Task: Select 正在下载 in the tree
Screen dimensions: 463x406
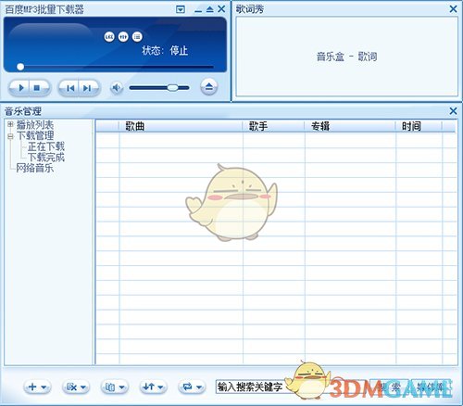Action: 46,146
